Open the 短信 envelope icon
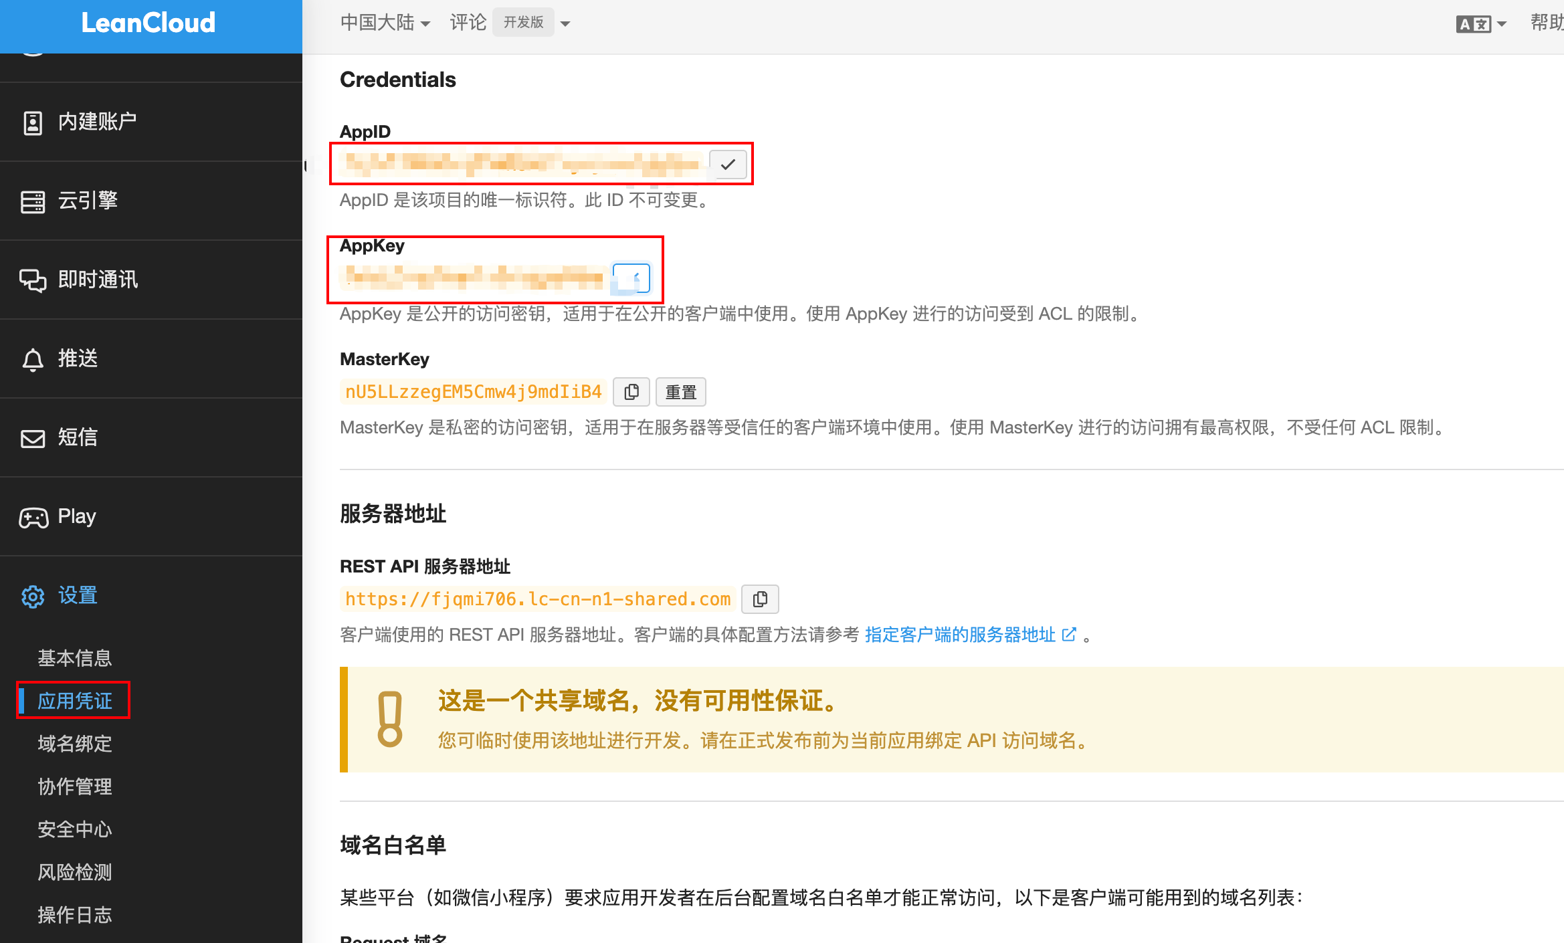The width and height of the screenshot is (1564, 943). click(x=33, y=438)
